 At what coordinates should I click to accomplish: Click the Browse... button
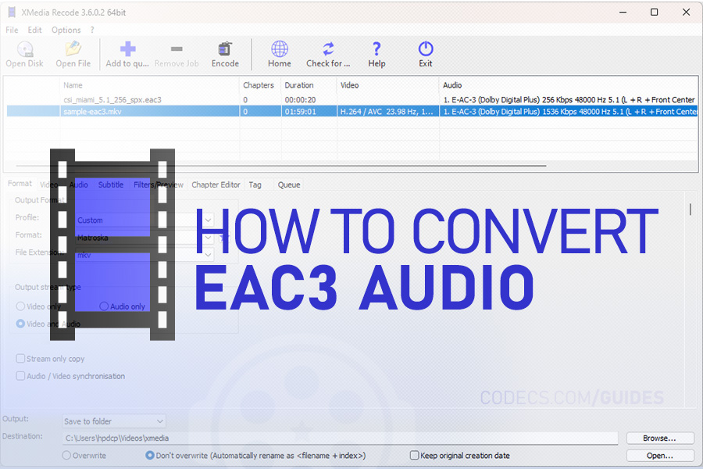[x=660, y=438]
